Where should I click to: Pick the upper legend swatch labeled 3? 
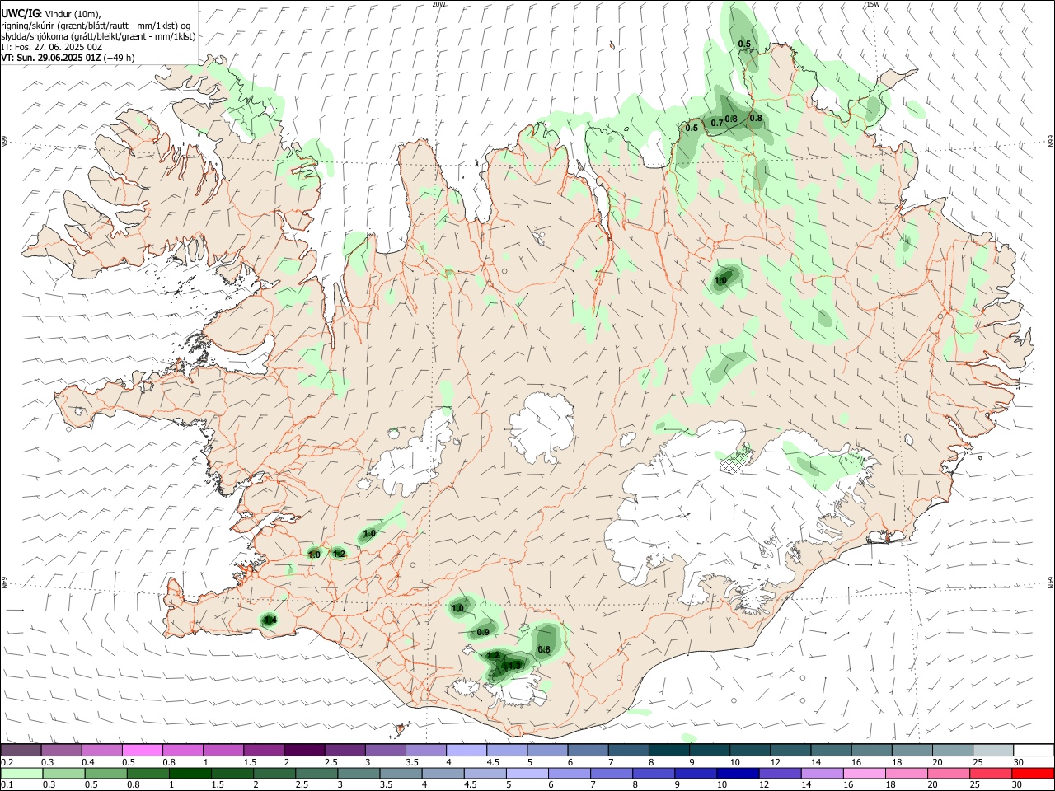tap(384, 750)
